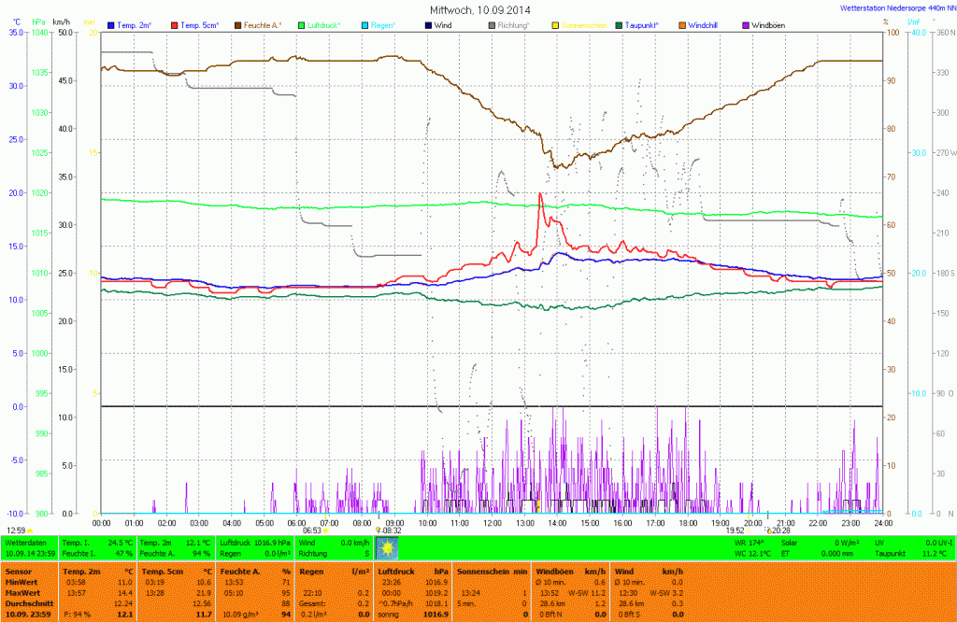Click the Wetterdaten cell in green status bar

point(25,542)
